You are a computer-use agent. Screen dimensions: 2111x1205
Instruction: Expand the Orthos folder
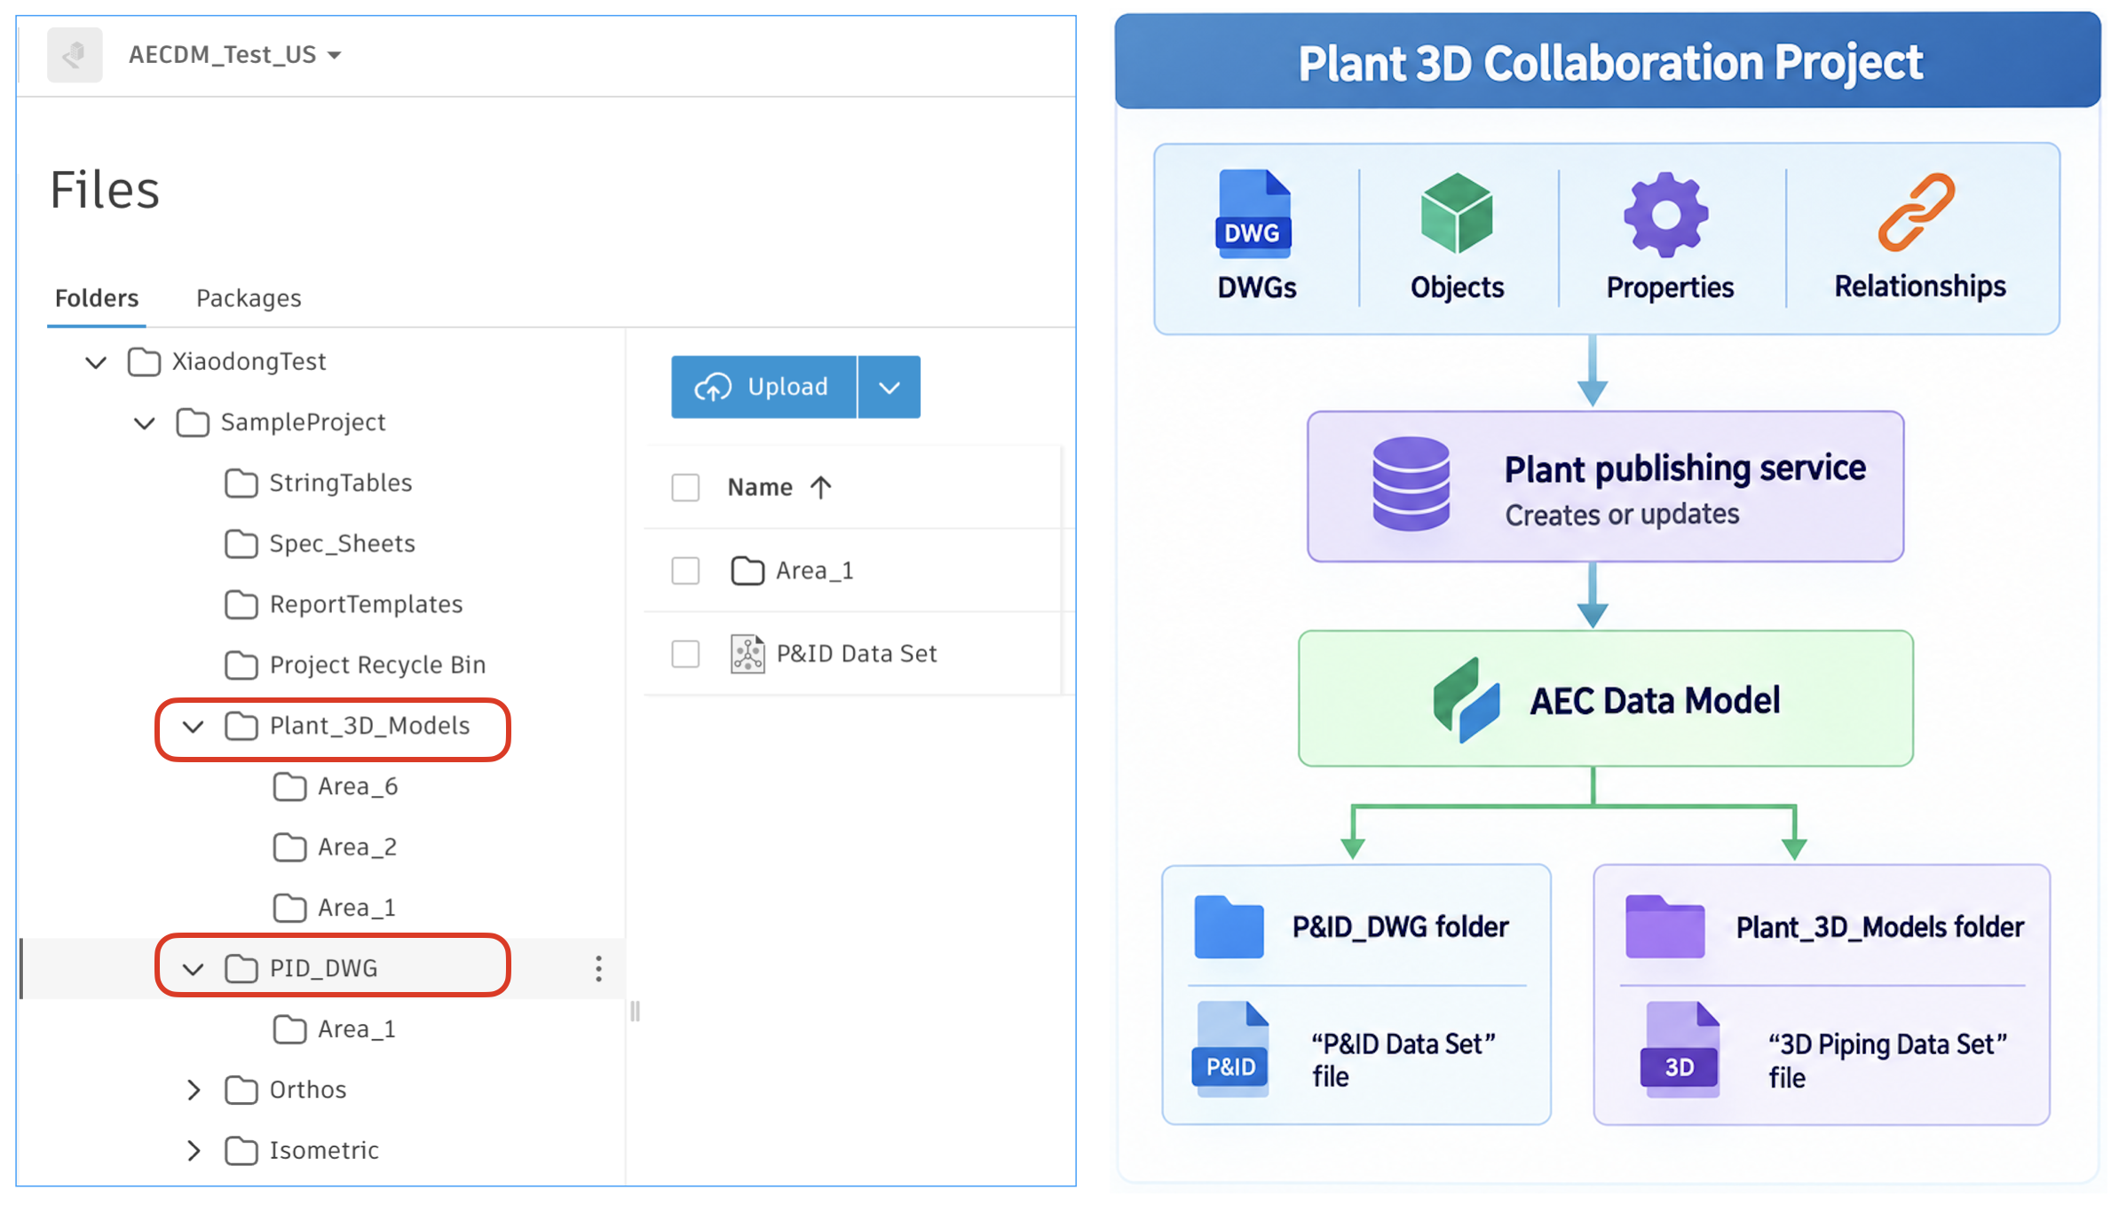click(194, 1090)
